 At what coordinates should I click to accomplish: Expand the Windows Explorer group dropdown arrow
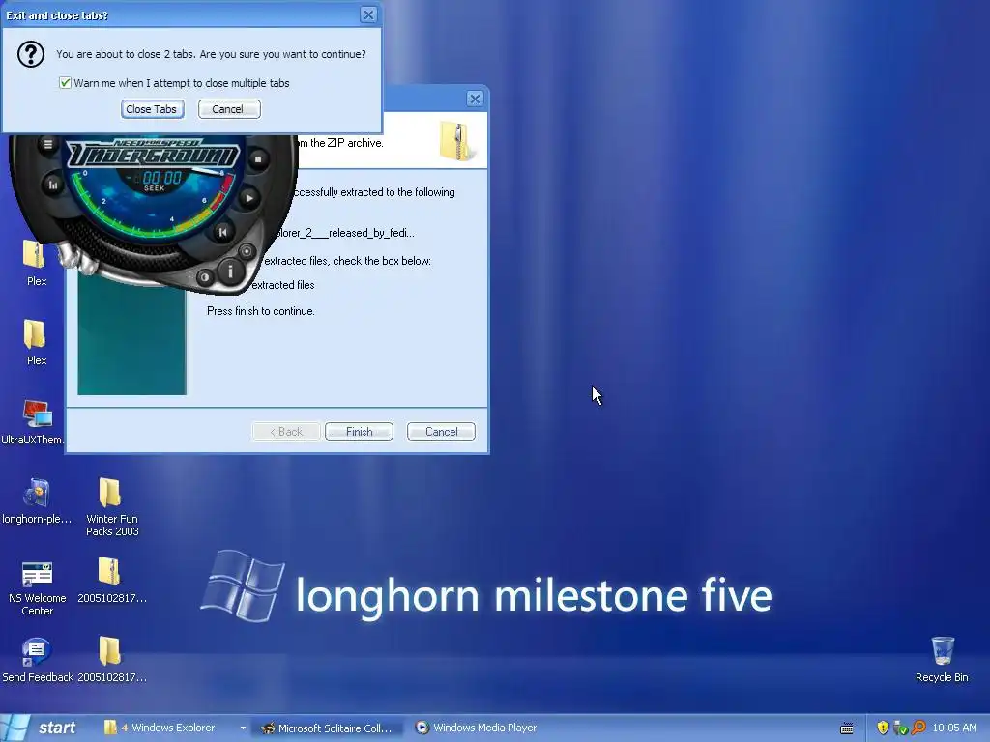pos(243,728)
